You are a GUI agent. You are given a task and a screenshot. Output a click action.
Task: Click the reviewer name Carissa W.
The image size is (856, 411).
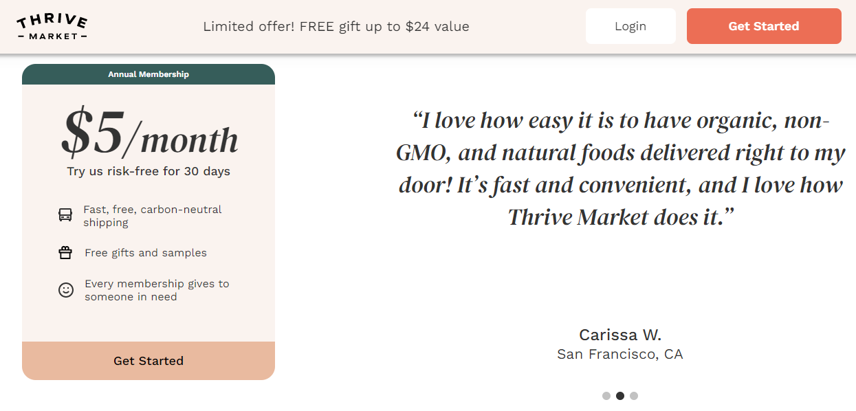(620, 335)
